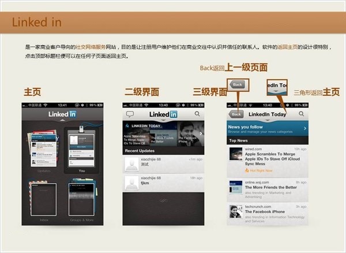Tap the LinkedIn logo on the home screen
346x253 pixels.
(62, 114)
